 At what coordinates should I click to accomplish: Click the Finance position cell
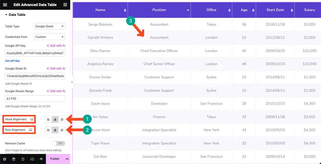coord(159,117)
